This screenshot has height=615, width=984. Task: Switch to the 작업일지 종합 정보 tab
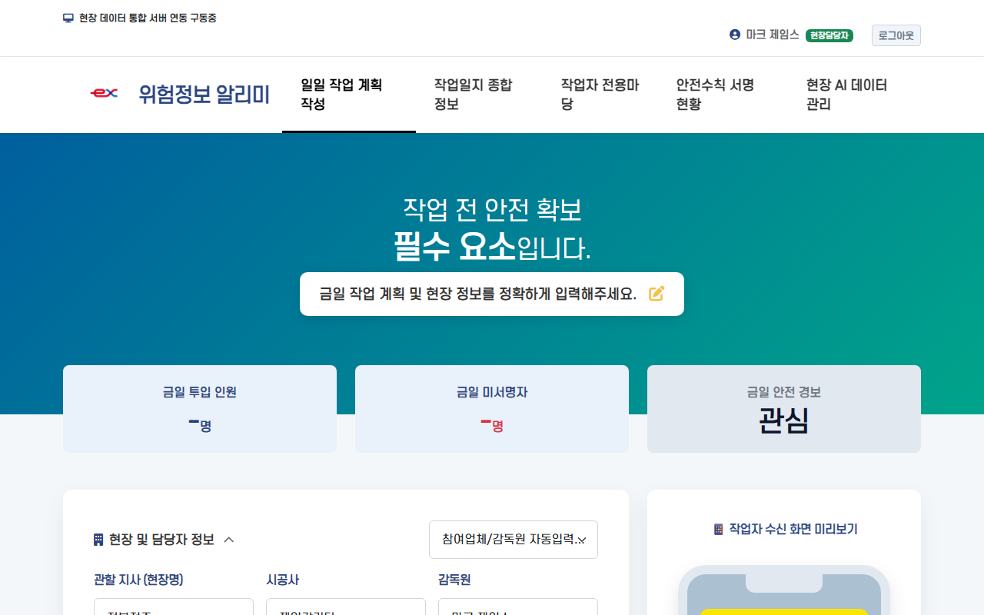[479, 95]
